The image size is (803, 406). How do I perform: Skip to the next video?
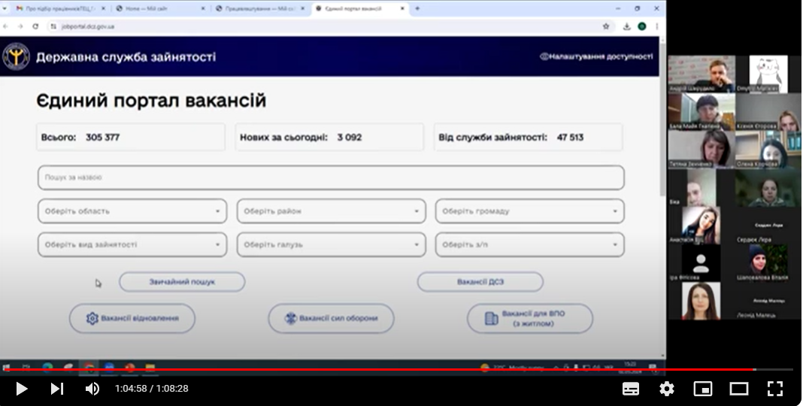pyautogui.click(x=57, y=389)
